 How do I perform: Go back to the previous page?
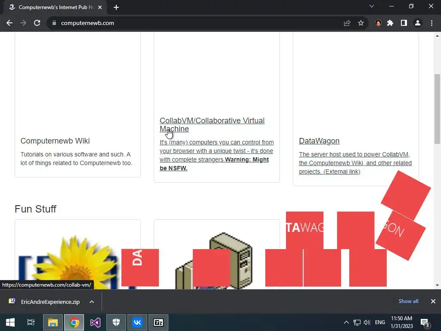pos(9,23)
